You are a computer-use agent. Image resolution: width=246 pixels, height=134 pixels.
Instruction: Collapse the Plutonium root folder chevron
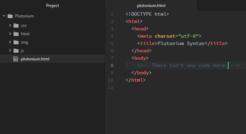click(4, 16)
